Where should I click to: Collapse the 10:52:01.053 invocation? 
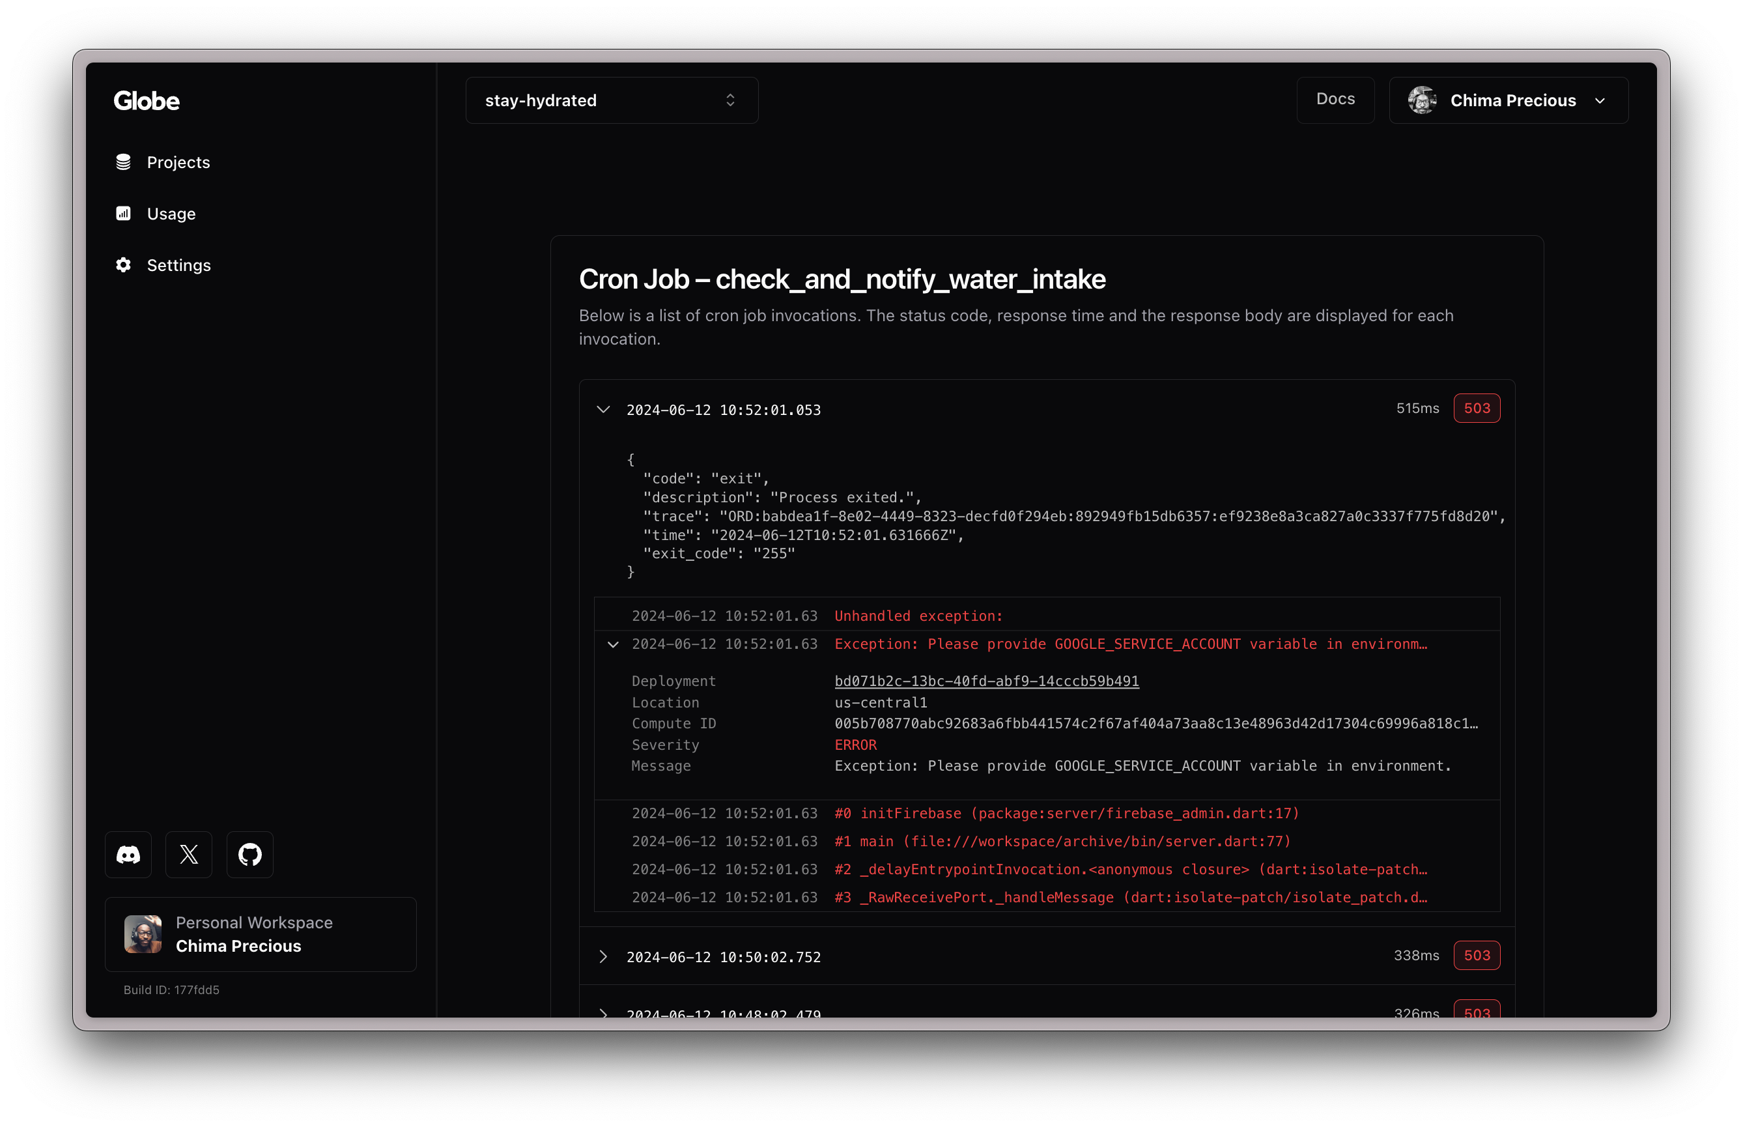[603, 409]
